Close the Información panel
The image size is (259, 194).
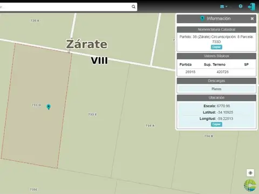coord(252,19)
